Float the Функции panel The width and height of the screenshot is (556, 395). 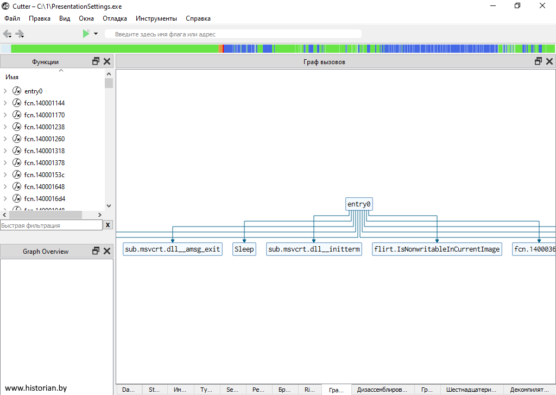[96, 61]
